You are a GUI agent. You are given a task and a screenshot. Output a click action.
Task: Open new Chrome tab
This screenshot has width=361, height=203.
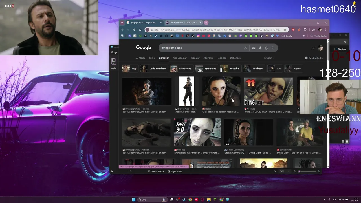tap(206, 23)
